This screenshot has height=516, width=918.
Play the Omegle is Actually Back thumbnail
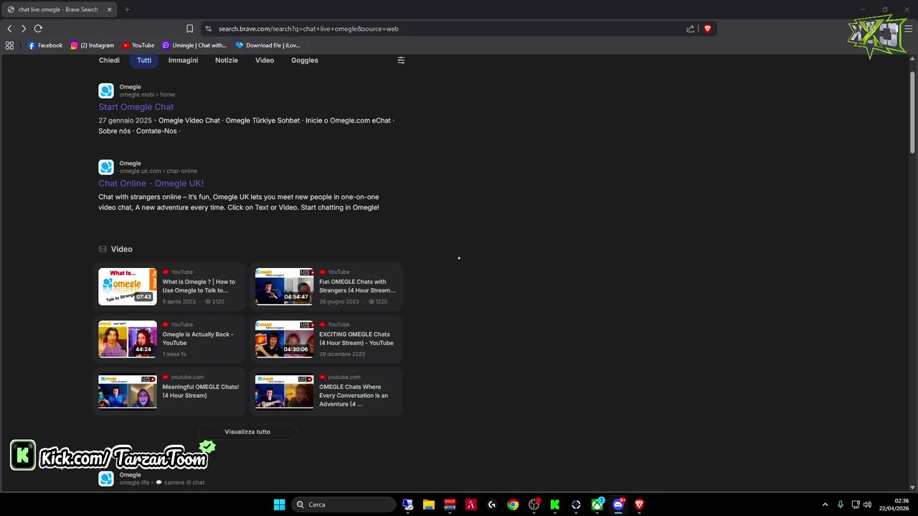click(128, 339)
